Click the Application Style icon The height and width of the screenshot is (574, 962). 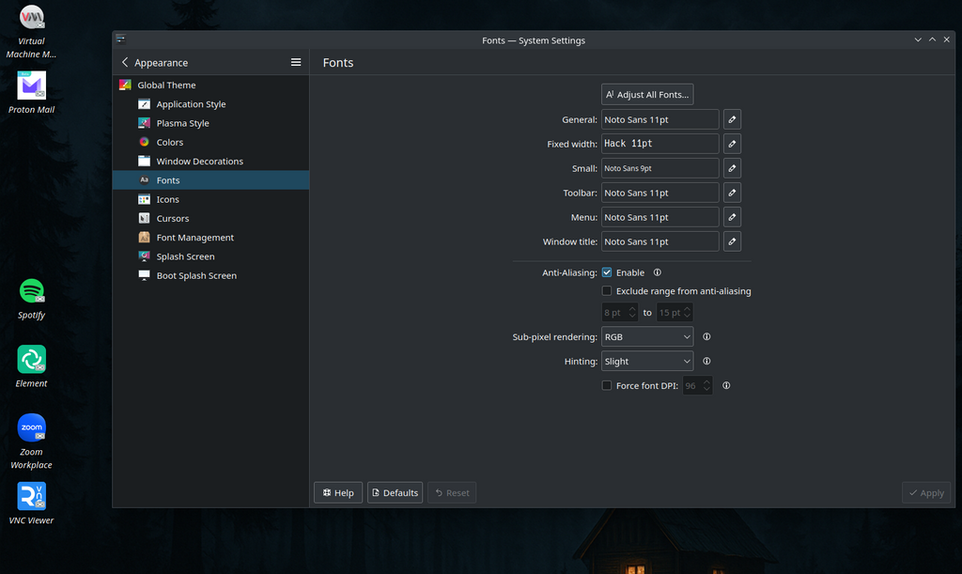pyautogui.click(x=144, y=103)
